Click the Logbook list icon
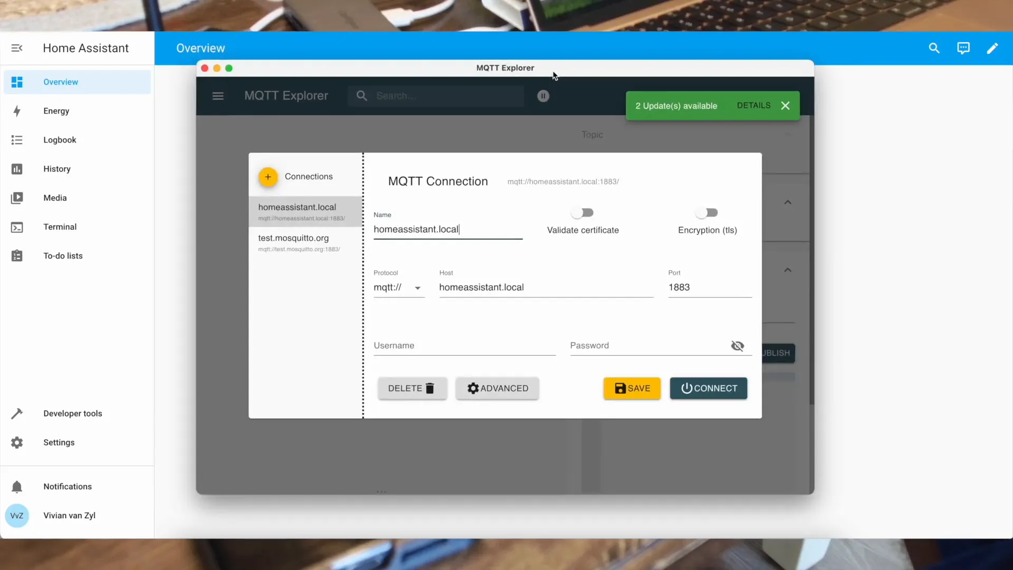The image size is (1013, 570). (17, 140)
